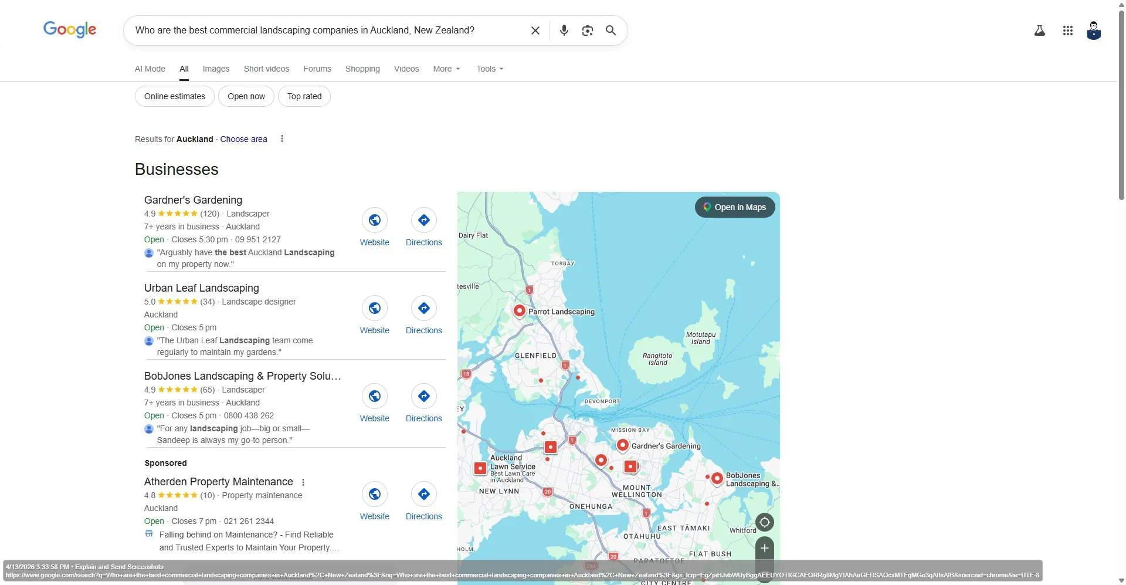
Task: Switch to Forums tab
Action: pos(317,69)
